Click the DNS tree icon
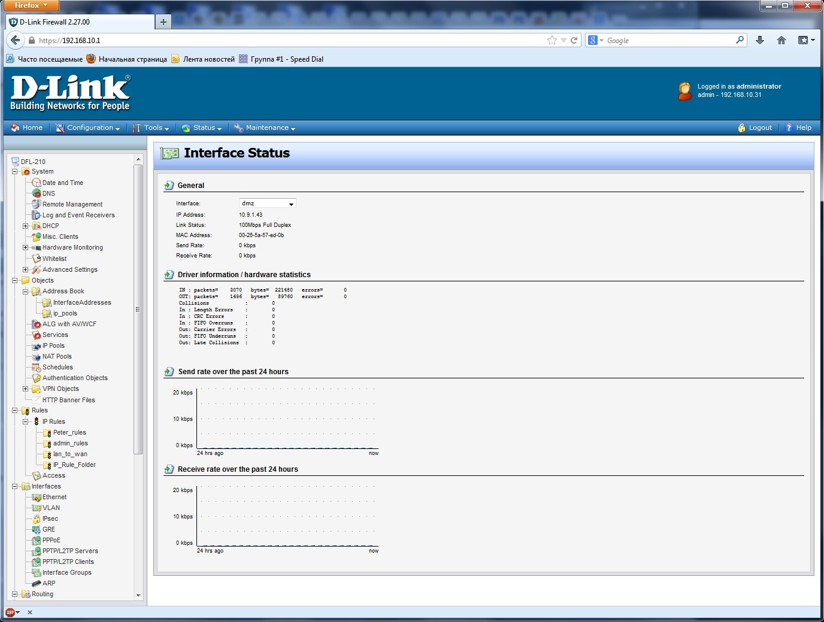Image resolution: width=824 pixels, height=622 pixels. [37, 193]
